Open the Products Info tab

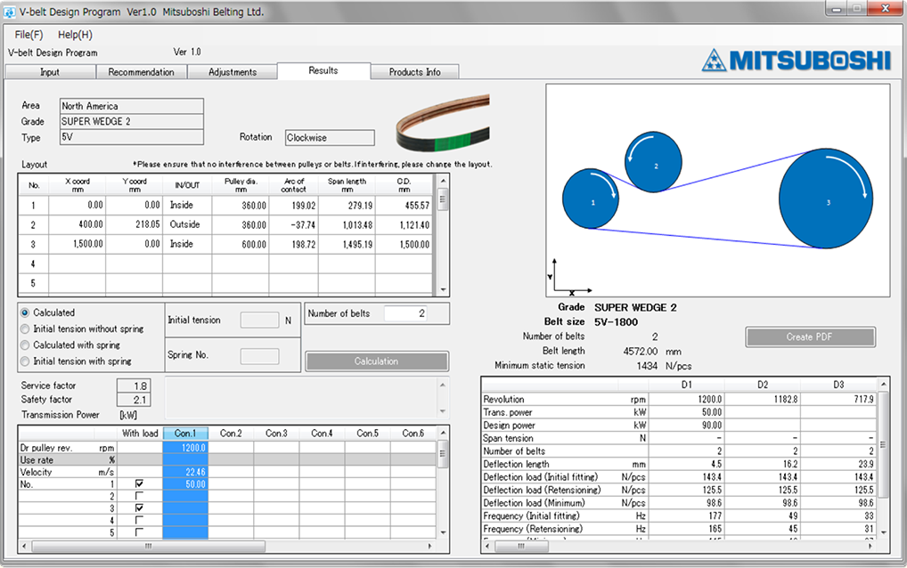pyautogui.click(x=415, y=71)
